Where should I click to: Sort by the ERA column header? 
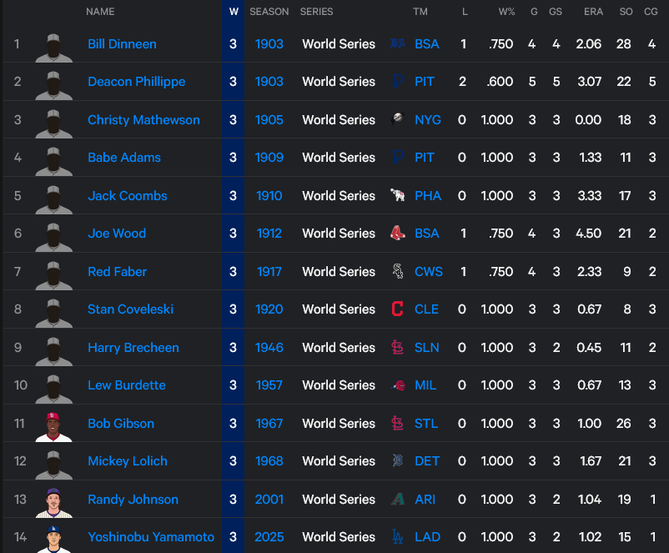pos(593,12)
